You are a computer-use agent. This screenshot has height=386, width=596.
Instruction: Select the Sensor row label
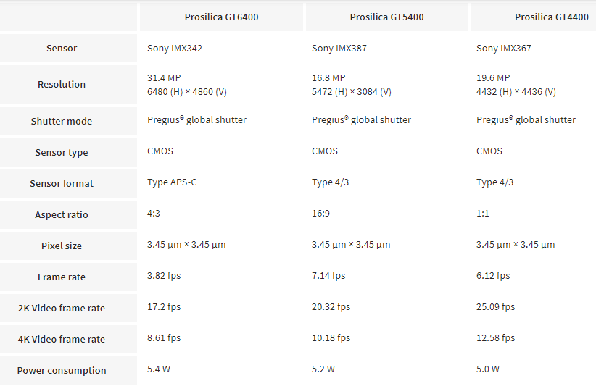[x=62, y=49]
